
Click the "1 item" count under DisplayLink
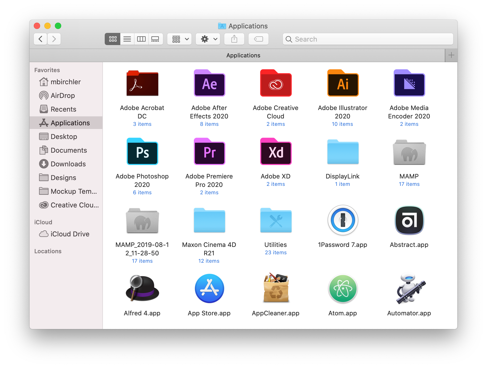(x=343, y=184)
